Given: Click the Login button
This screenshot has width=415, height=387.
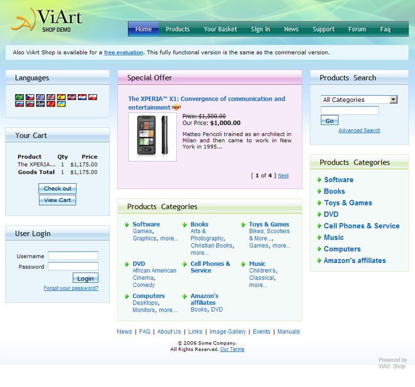Looking at the screenshot, I should coord(86,278).
